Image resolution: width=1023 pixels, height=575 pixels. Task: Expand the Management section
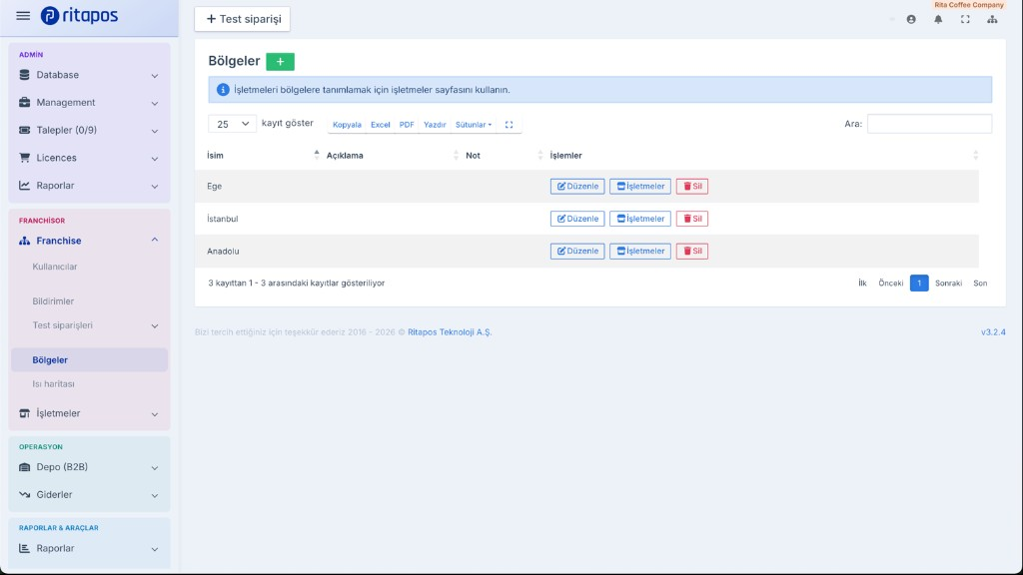click(89, 103)
